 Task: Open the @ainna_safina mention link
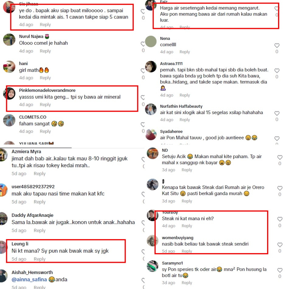coord(29,279)
